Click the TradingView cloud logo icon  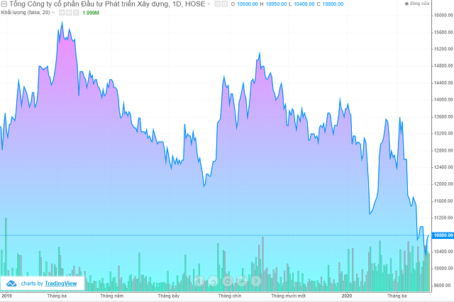coord(12,283)
